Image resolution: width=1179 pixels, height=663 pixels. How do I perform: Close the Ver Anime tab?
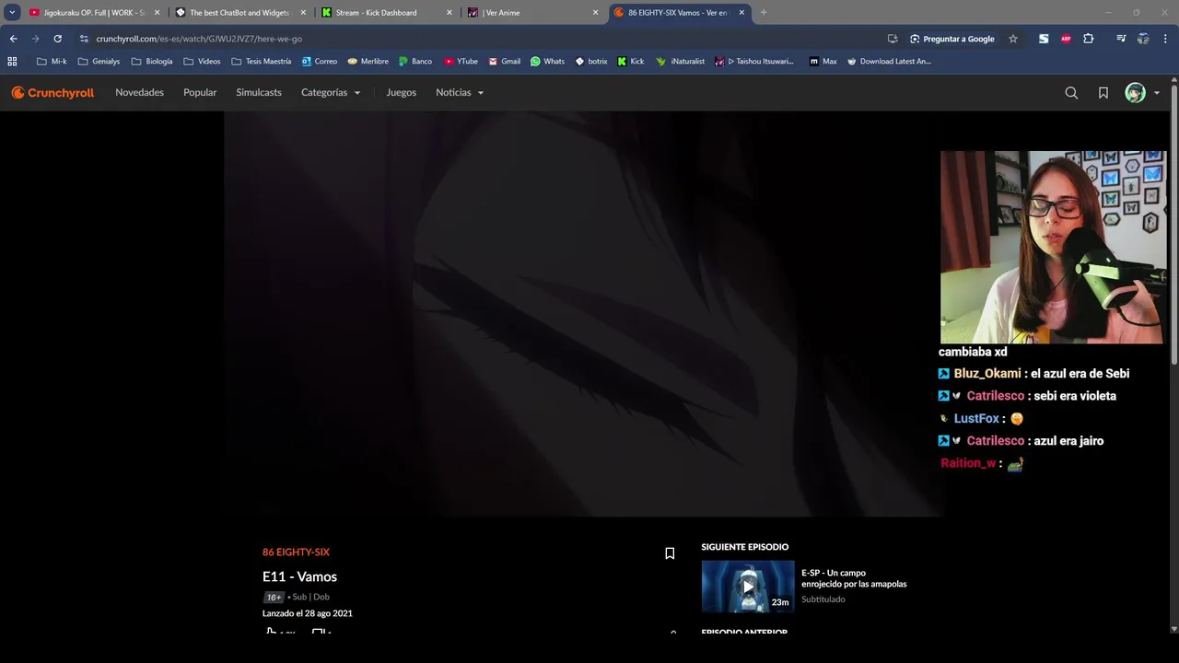tap(595, 13)
